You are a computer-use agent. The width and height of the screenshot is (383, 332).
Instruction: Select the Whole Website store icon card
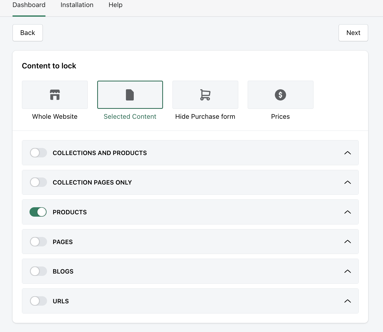pyautogui.click(x=55, y=95)
